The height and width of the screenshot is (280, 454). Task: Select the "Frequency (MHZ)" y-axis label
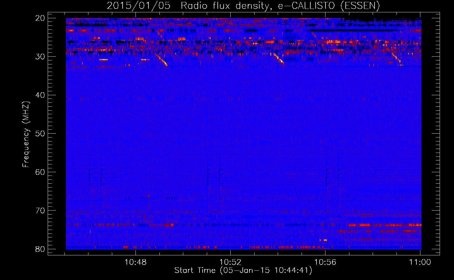tap(26, 134)
